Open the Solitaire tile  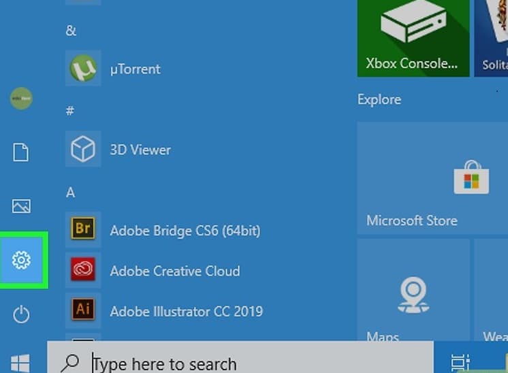tap(491, 38)
